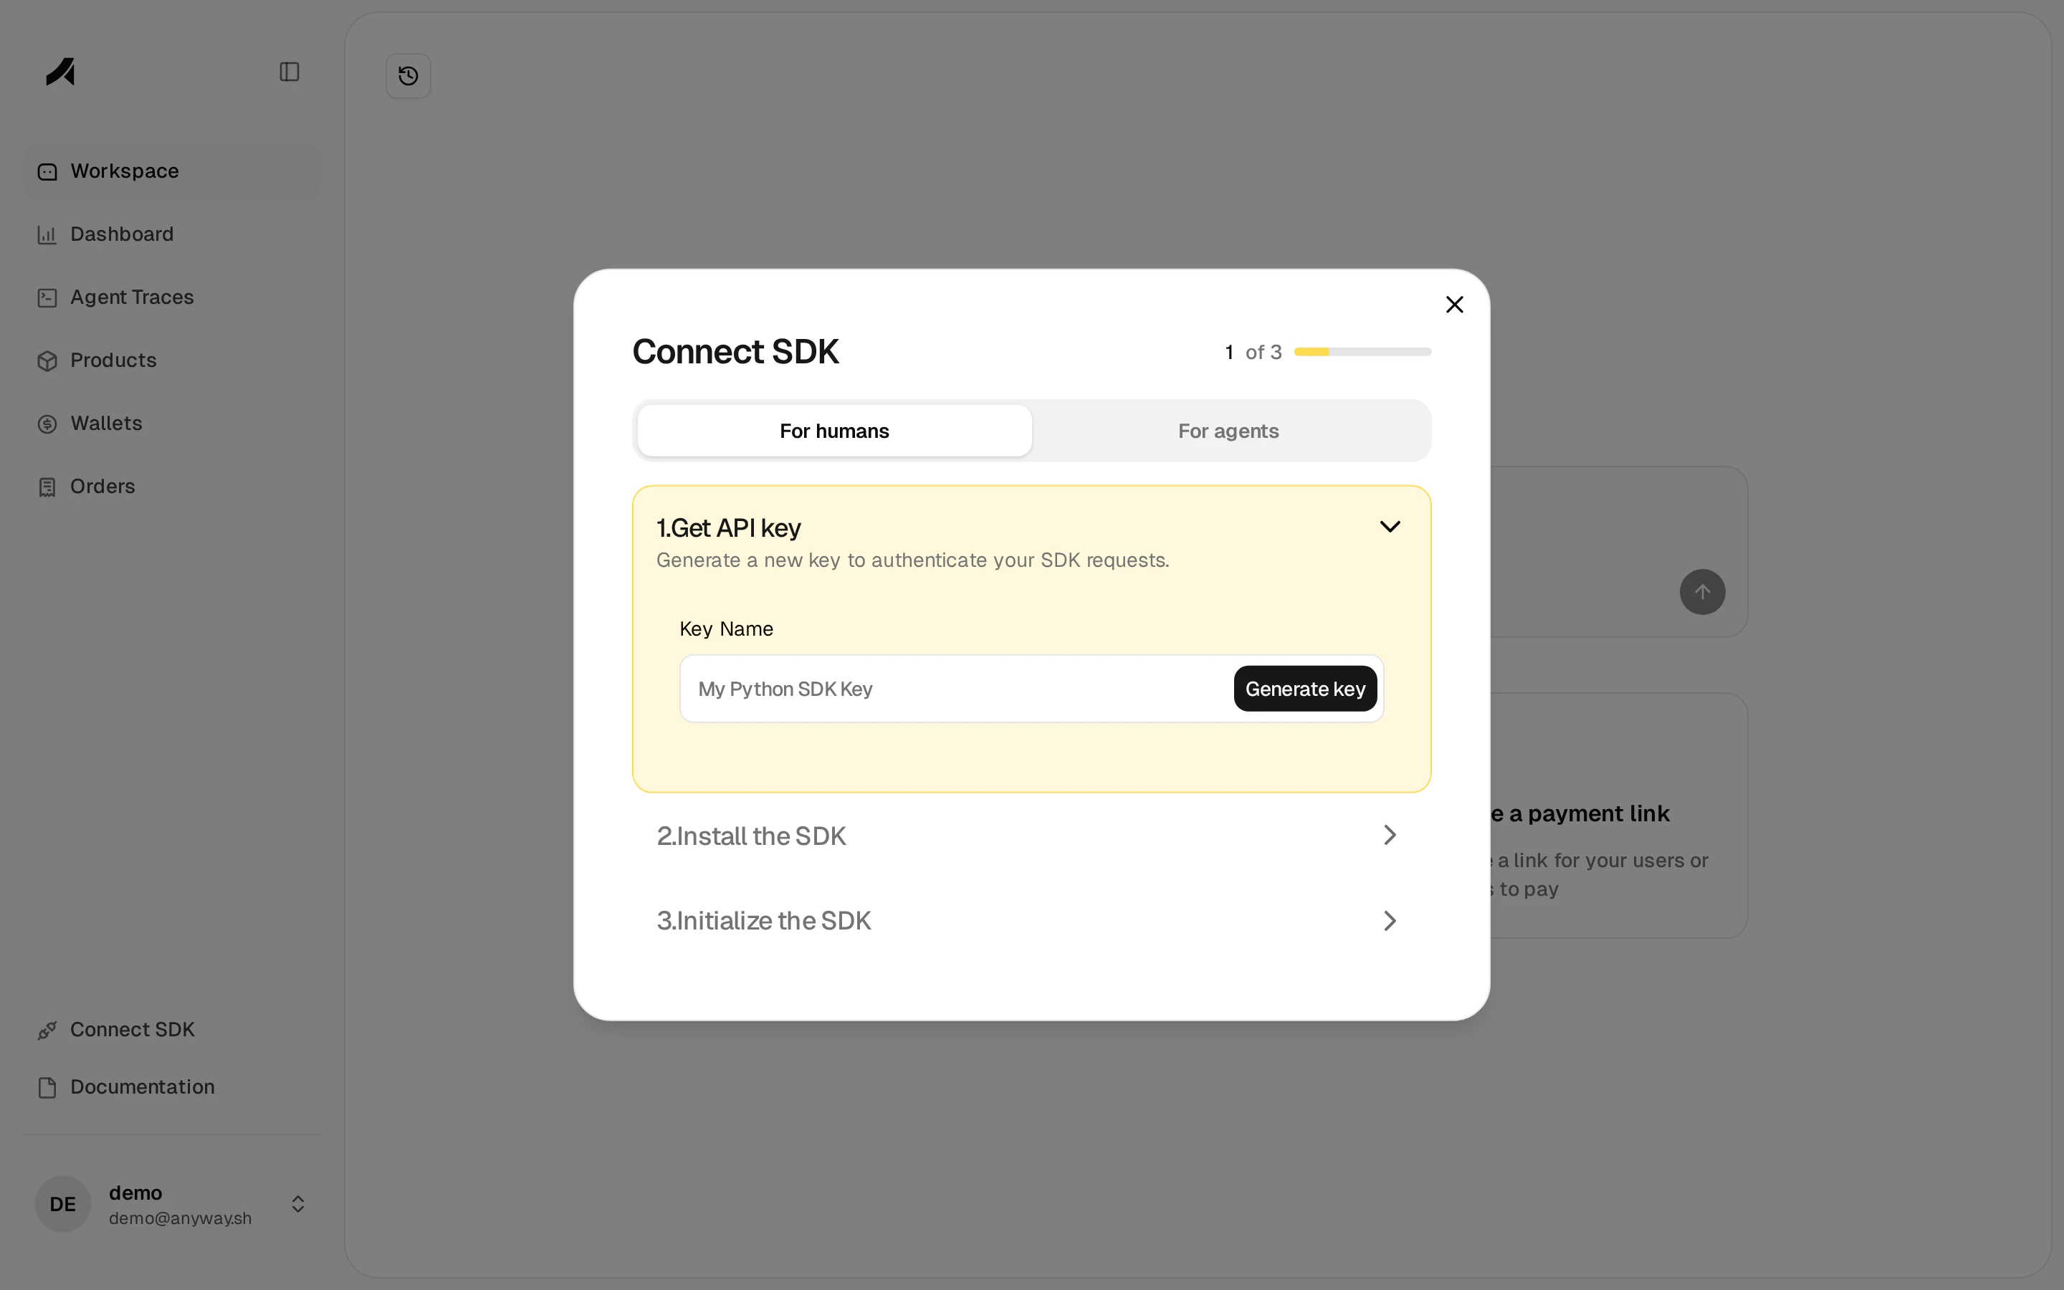Open the Products section
This screenshot has width=2064, height=1290.
[113, 360]
